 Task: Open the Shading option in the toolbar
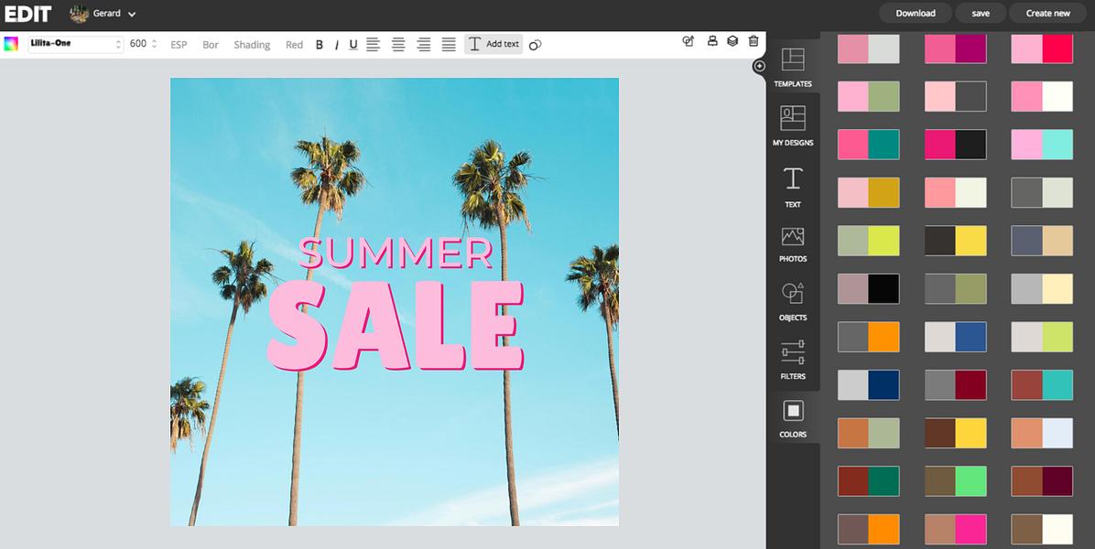252,45
